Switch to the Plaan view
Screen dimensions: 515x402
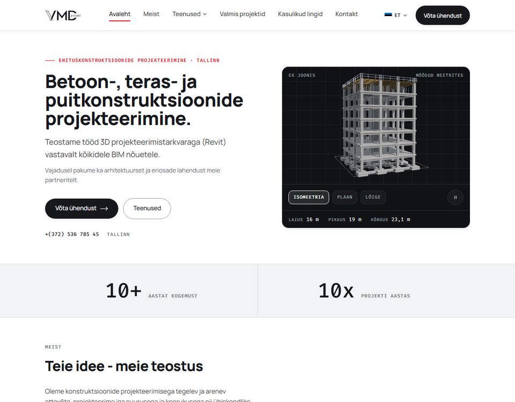[x=344, y=197]
